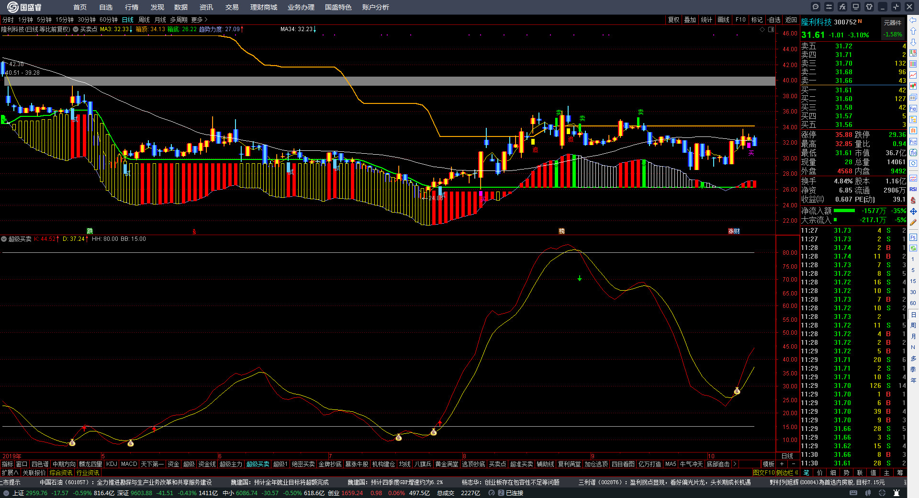The width and height of the screenshot is (919, 498).
Task: Click the 净流入额 green flow bar
Action: pyautogui.click(x=844, y=210)
